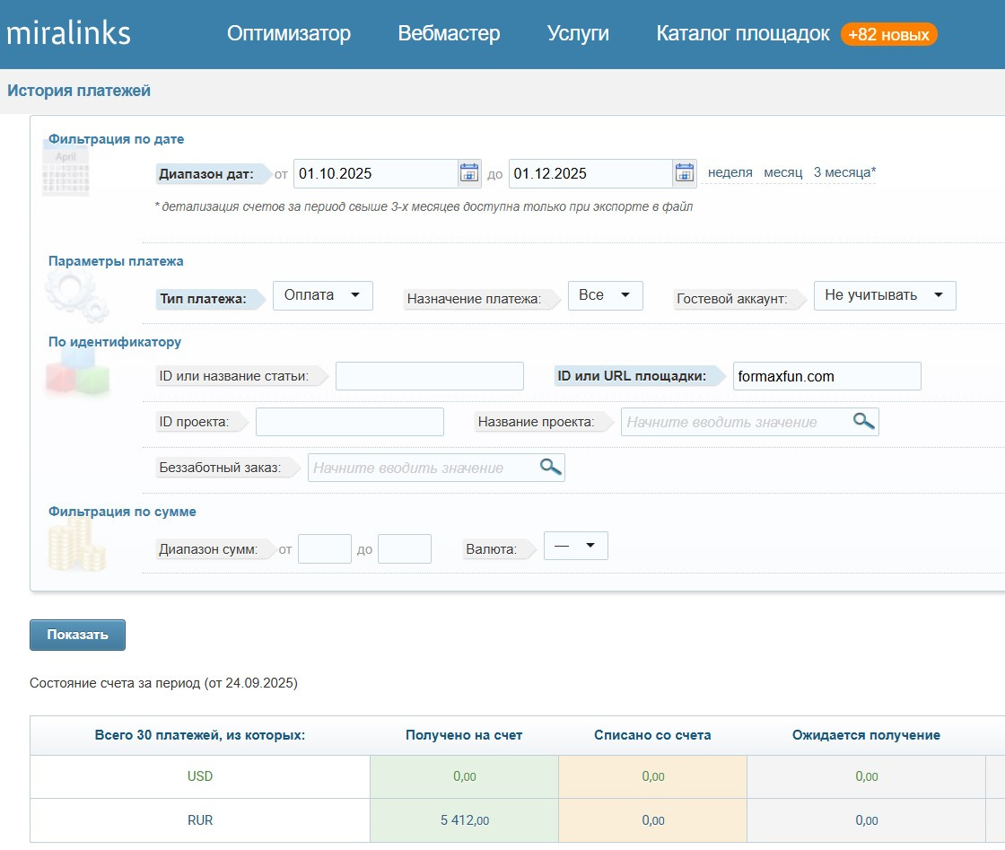Click the Параметры платежа heading
The width and height of the screenshot is (1005, 850).
pos(116,261)
